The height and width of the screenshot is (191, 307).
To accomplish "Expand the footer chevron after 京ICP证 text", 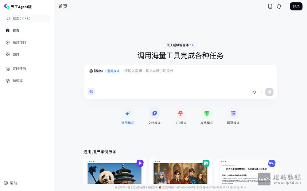I will point(245,187).
